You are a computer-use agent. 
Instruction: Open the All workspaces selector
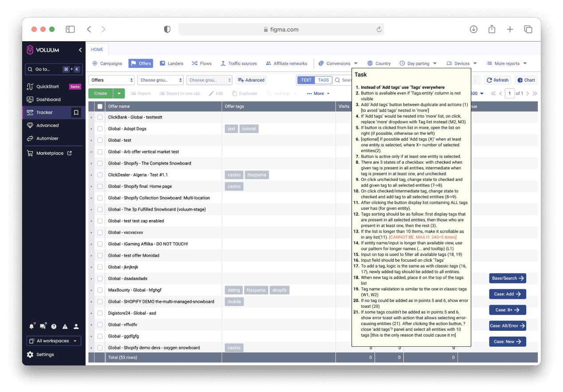click(x=53, y=341)
